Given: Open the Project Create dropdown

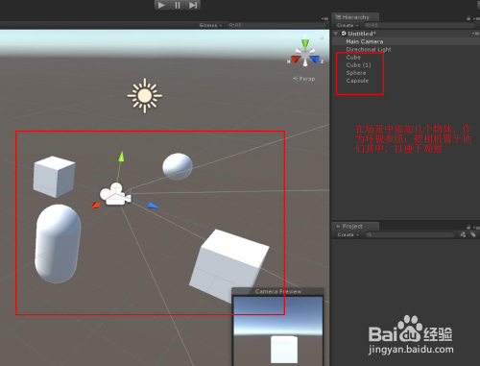Looking at the screenshot, I should click(348, 234).
